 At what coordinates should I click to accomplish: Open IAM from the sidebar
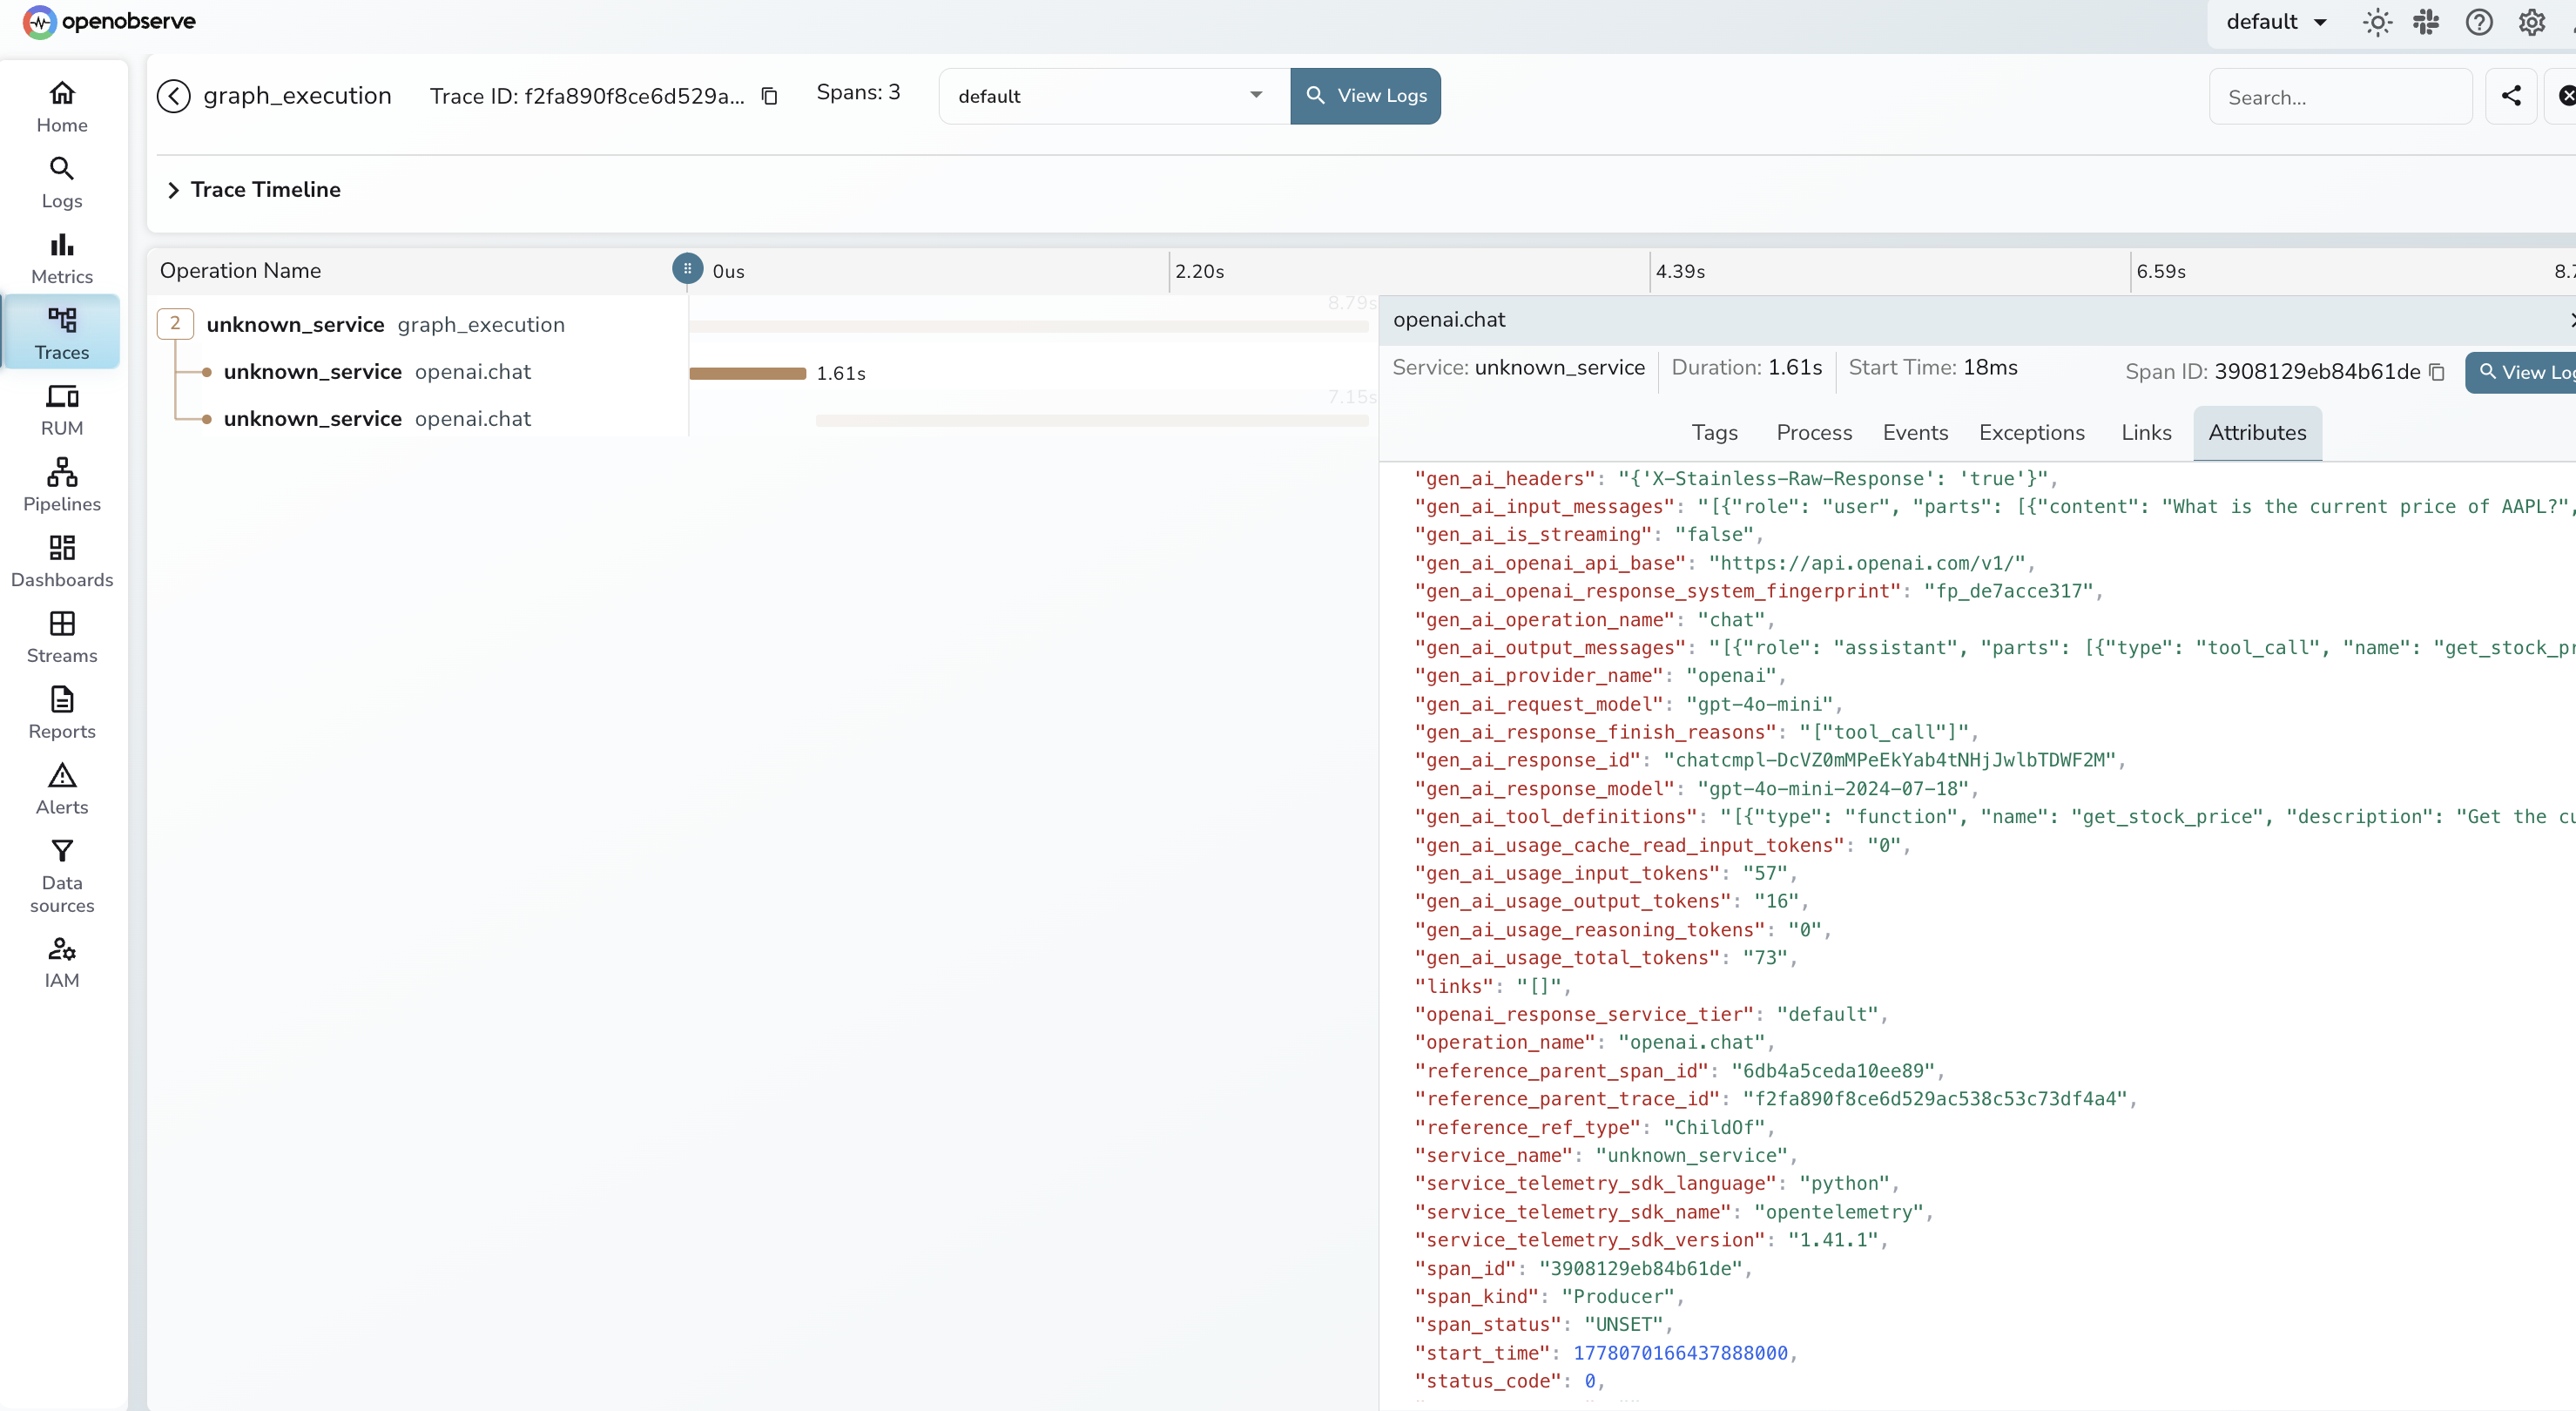tap(62, 962)
